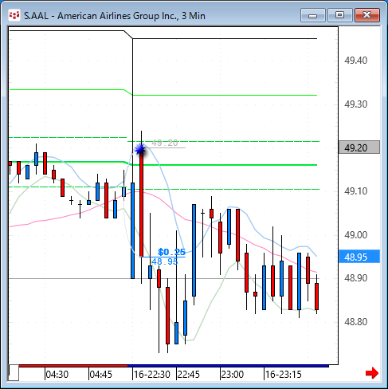Maximize the S.AAL chart window
This screenshot has width=388, height=389.
click(x=340, y=15)
